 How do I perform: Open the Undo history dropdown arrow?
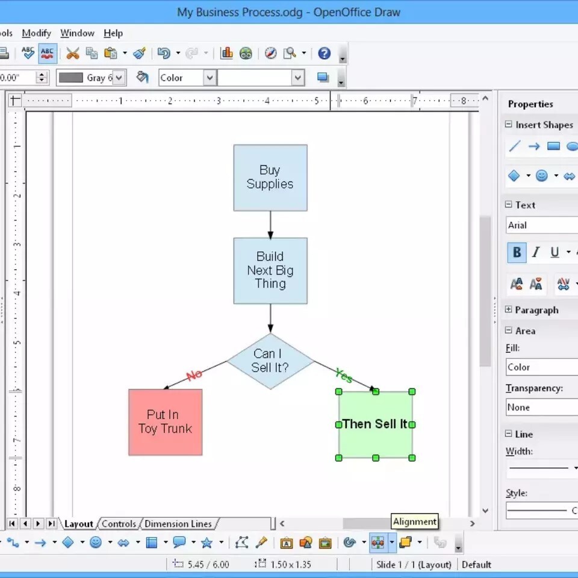[178, 53]
